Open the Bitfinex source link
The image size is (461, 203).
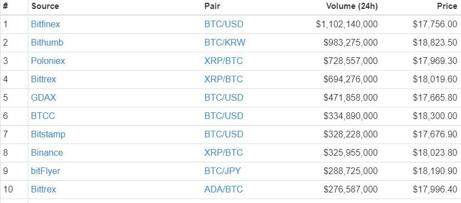tap(45, 24)
